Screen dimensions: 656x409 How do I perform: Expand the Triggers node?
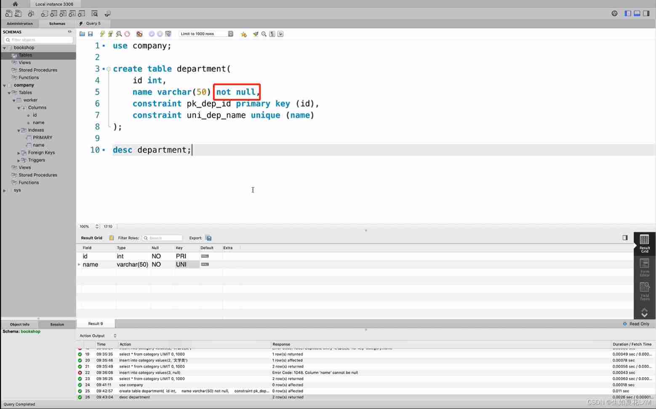point(19,161)
